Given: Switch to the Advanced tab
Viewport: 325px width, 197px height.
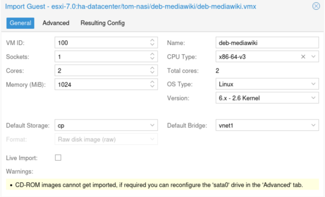Looking at the screenshot, I should tap(56, 23).
